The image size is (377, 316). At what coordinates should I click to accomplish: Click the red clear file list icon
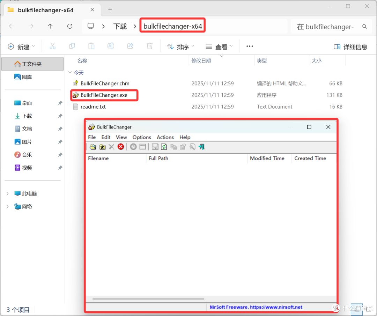point(120,147)
